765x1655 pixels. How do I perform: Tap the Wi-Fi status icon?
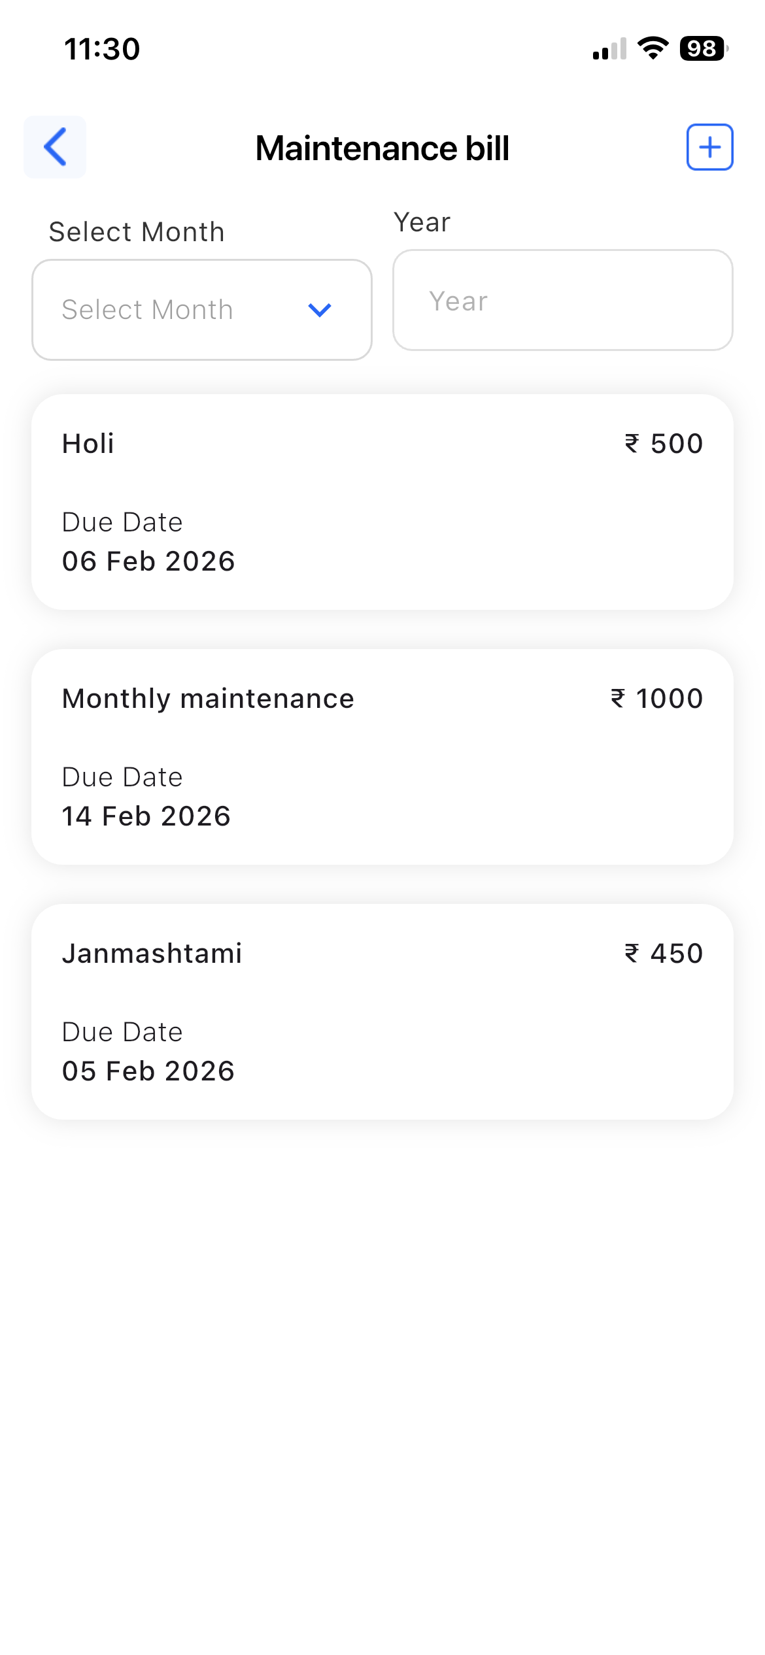(x=653, y=48)
